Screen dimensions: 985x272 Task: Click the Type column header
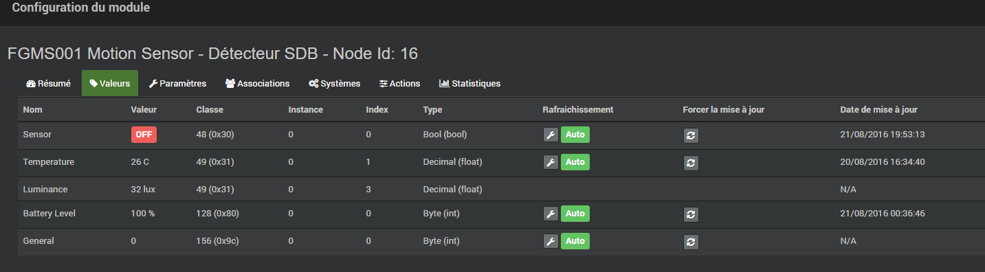tap(432, 110)
